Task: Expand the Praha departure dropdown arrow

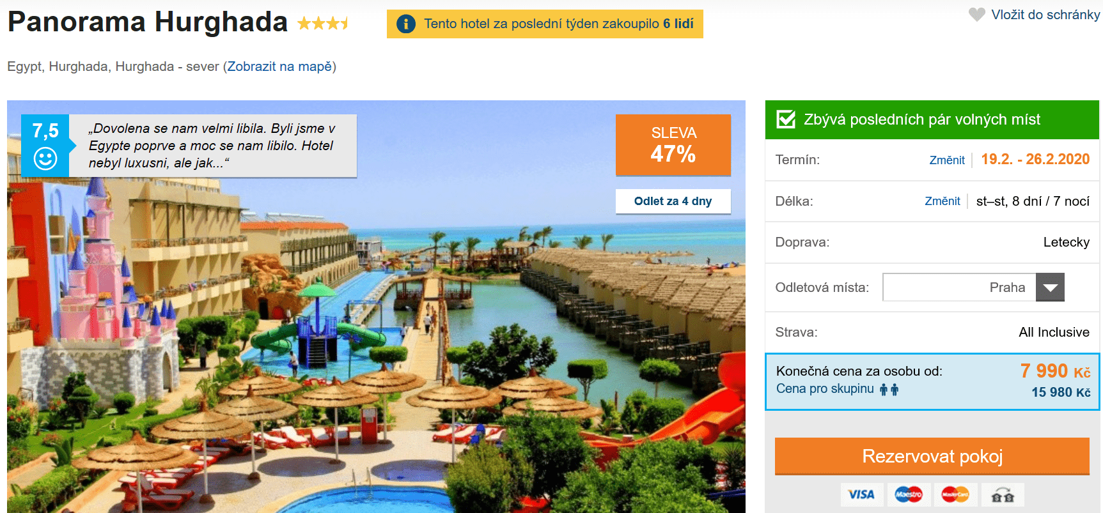Action: point(1050,287)
